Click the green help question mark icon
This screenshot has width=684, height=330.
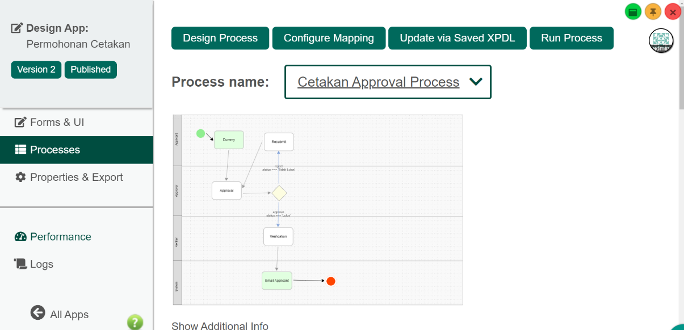pos(135,322)
